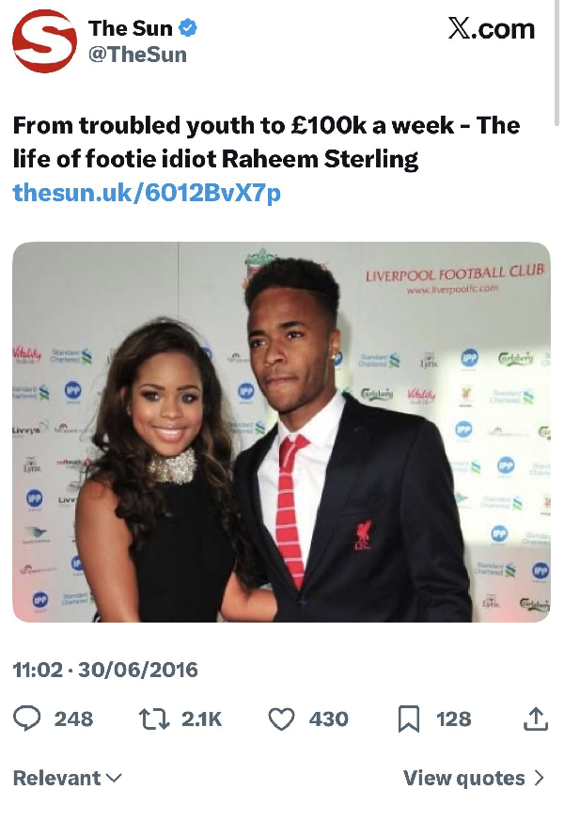Click the blue verified badge
564x821 pixels.
(188, 29)
